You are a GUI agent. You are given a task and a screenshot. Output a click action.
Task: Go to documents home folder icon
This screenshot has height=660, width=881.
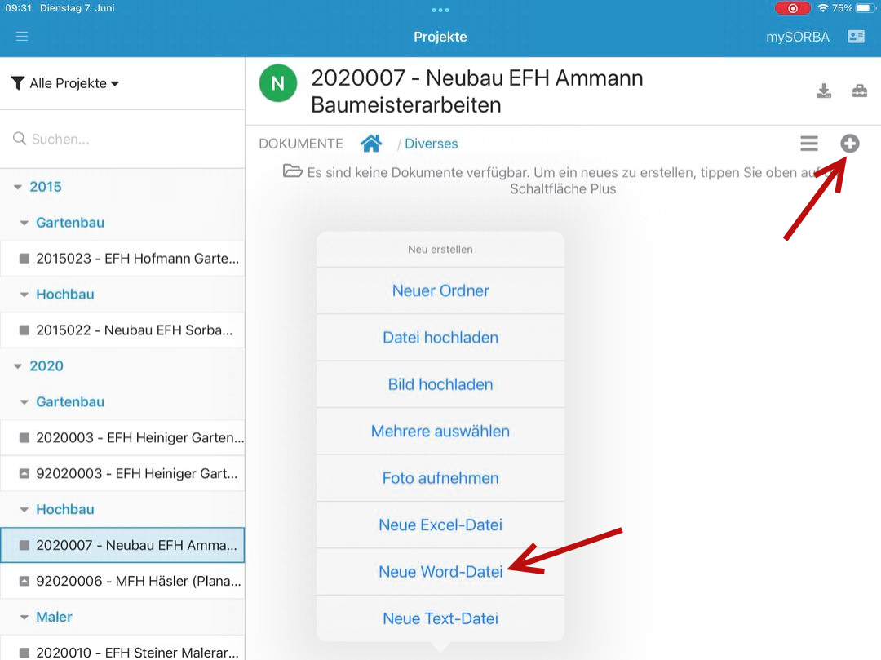coord(371,144)
